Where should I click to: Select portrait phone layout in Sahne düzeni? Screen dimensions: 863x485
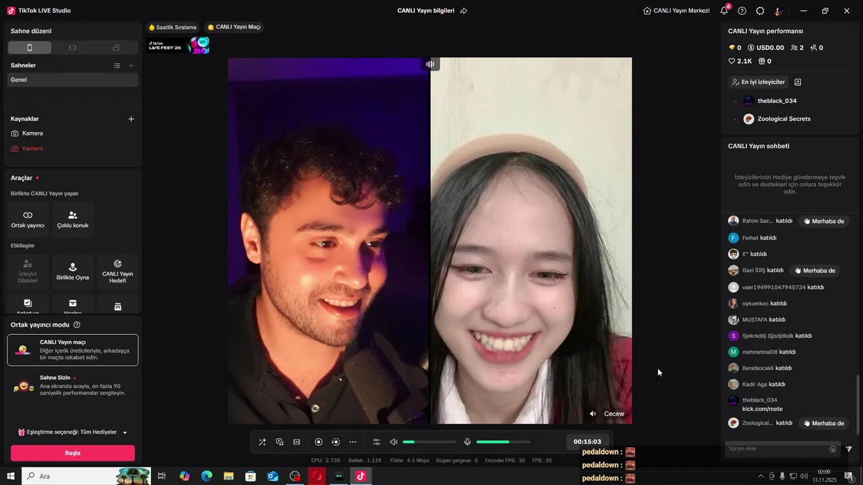30,48
